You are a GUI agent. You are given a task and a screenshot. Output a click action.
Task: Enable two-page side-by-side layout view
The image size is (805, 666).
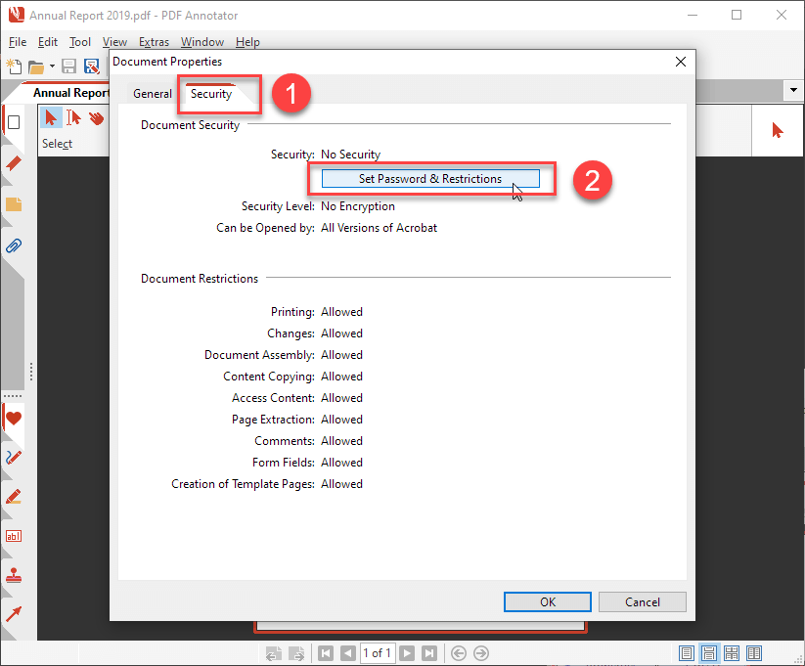(x=754, y=652)
